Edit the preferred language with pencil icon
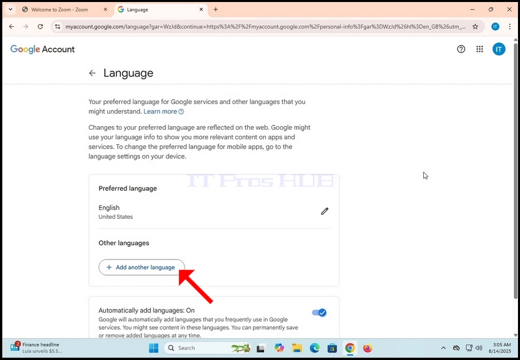Image resolution: width=520 pixels, height=360 pixels. (x=325, y=211)
